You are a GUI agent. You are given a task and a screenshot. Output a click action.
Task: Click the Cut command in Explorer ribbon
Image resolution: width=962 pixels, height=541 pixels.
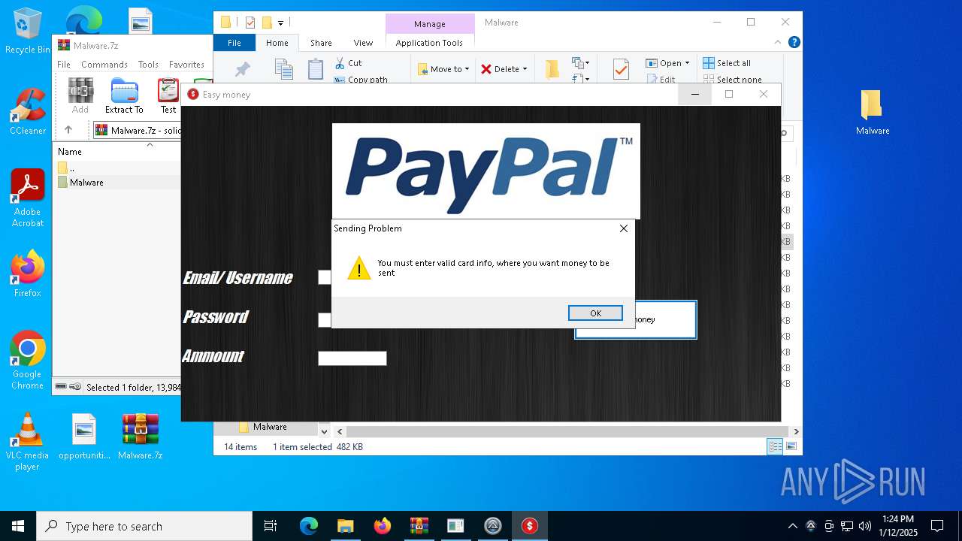pos(348,63)
